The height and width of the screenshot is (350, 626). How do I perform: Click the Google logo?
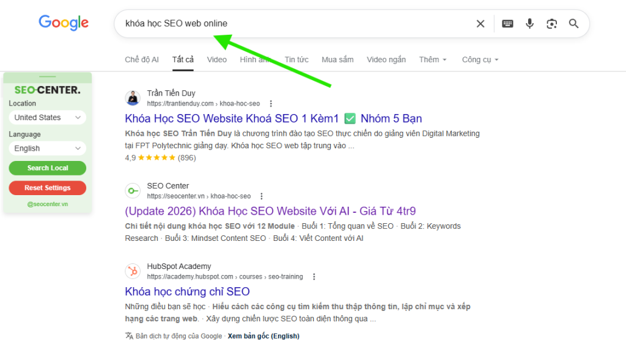click(64, 23)
